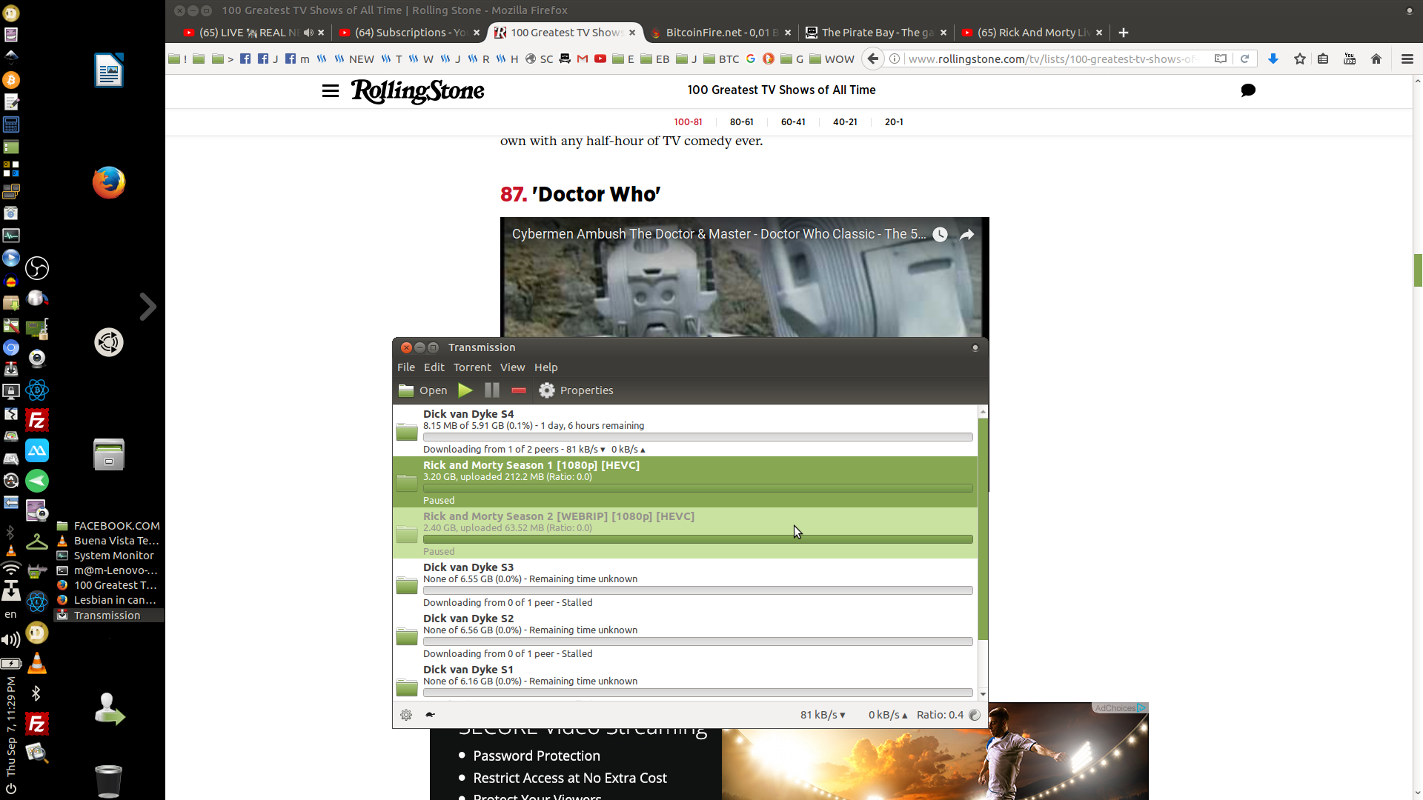Image resolution: width=1423 pixels, height=800 pixels.
Task: Go back with the Firefox back arrow
Action: 873,59
